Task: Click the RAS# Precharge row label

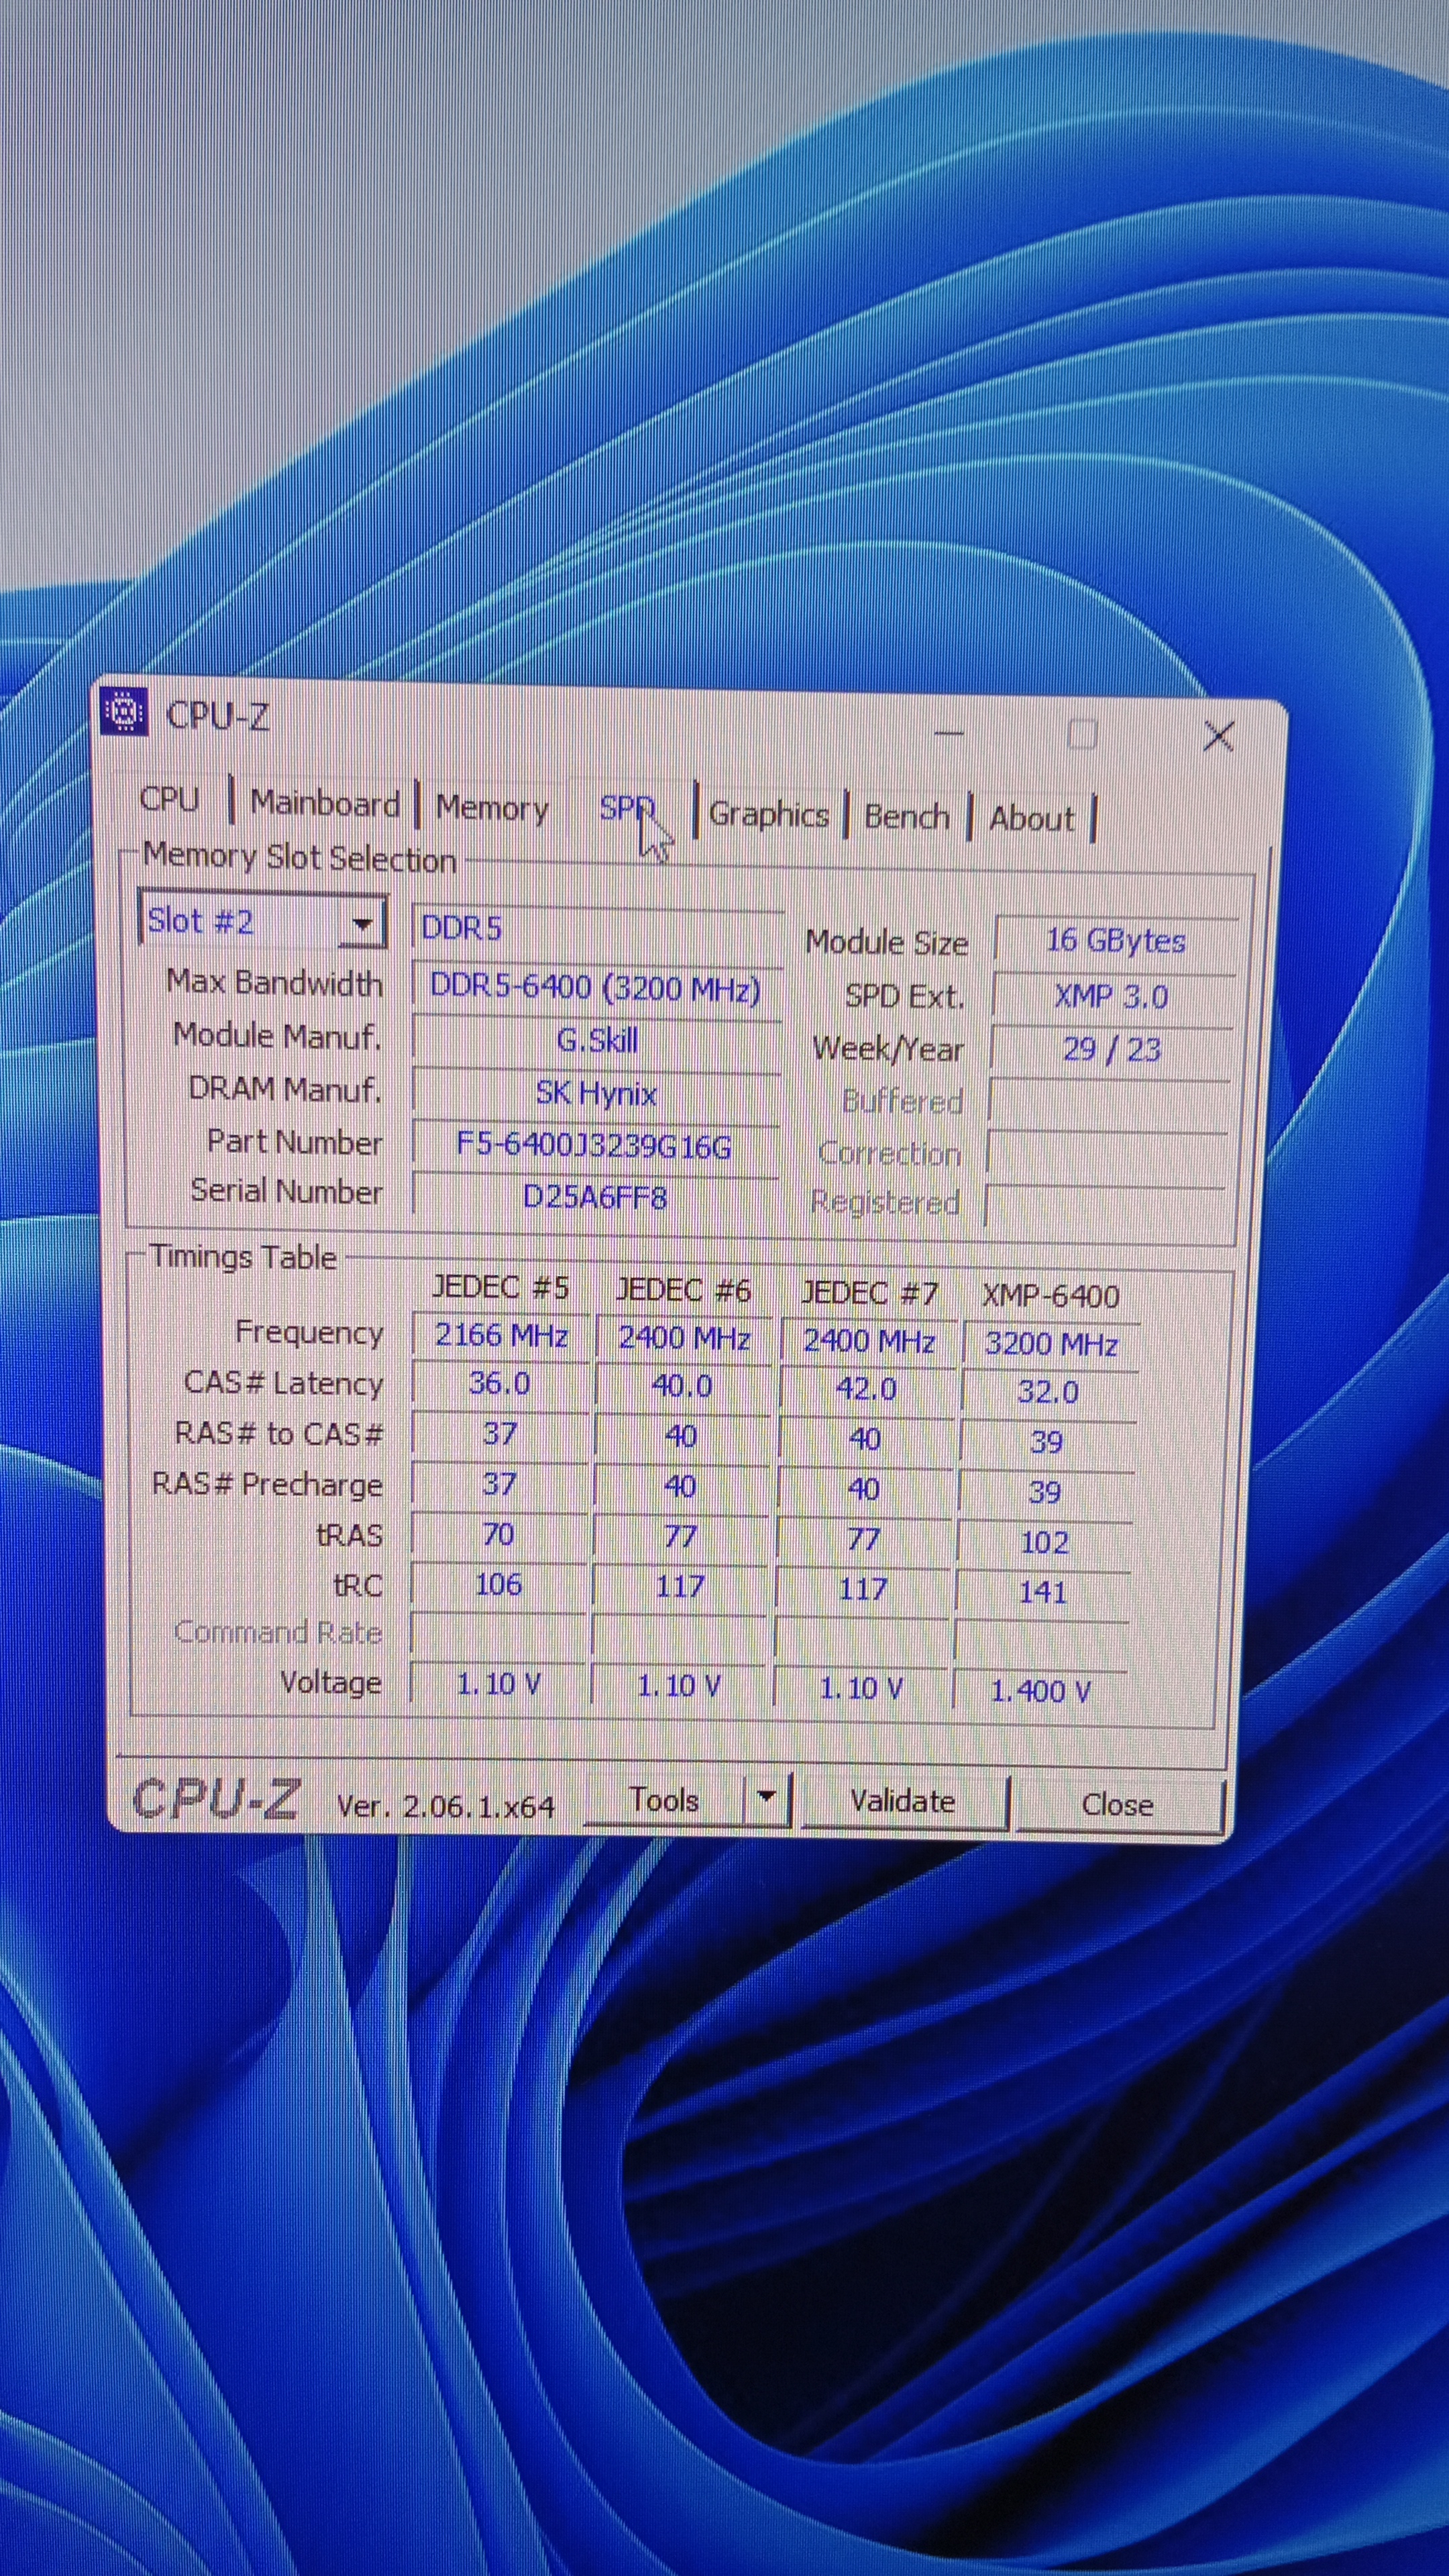Action: 267,1484
